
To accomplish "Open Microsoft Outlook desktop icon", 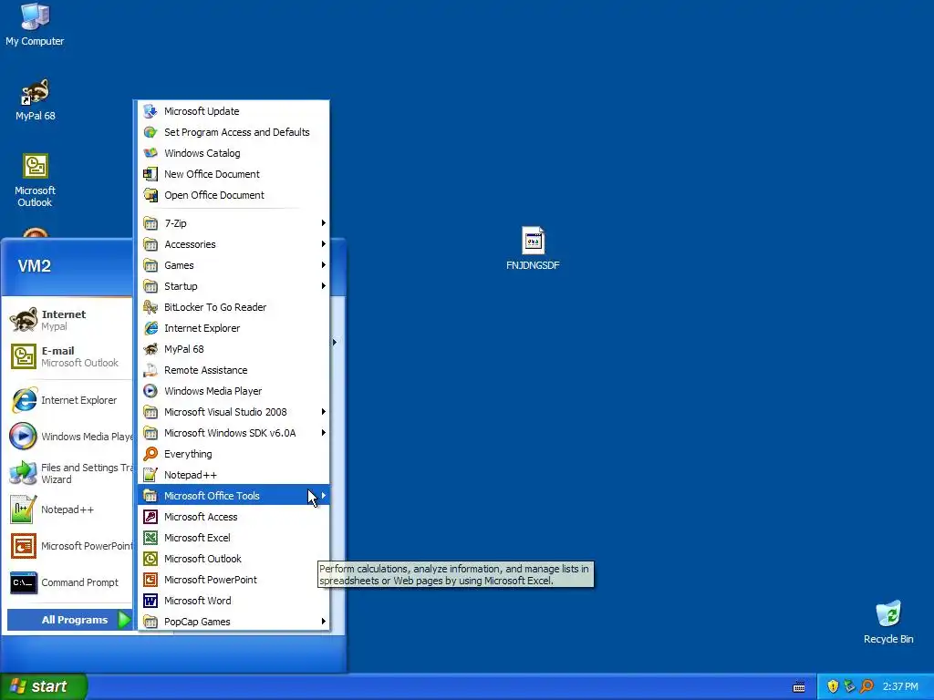I will (x=36, y=180).
